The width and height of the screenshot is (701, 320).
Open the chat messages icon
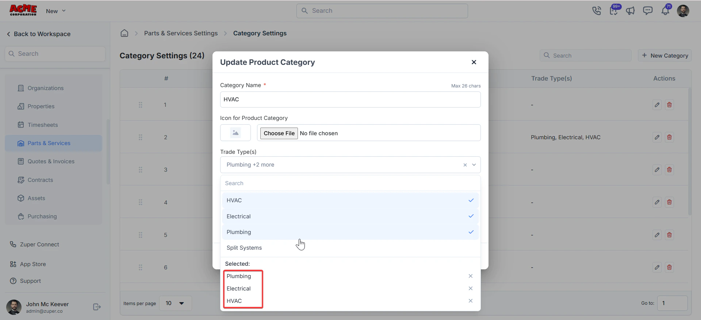pos(648,11)
